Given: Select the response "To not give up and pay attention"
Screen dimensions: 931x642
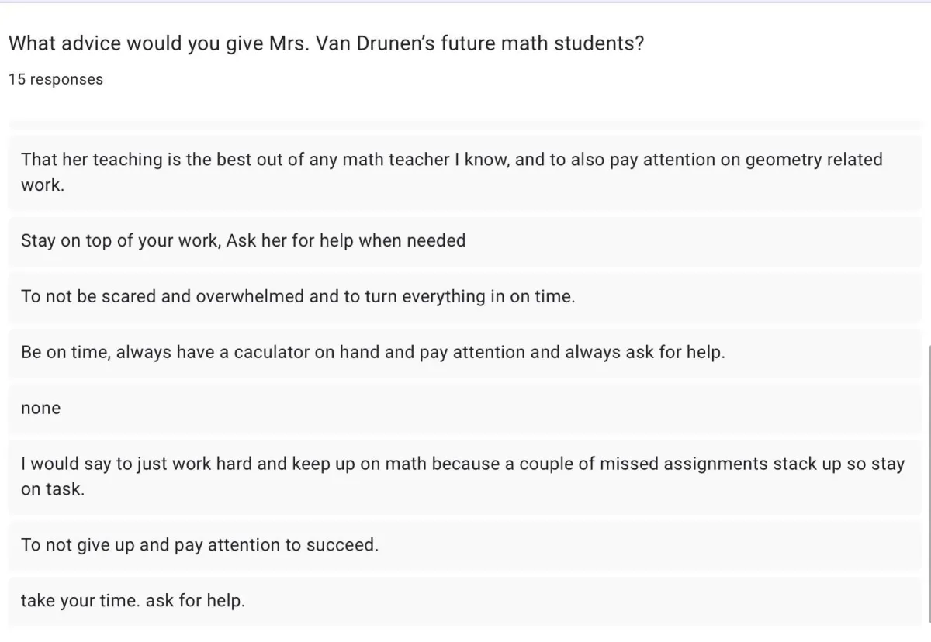Looking at the screenshot, I should click(465, 545).
